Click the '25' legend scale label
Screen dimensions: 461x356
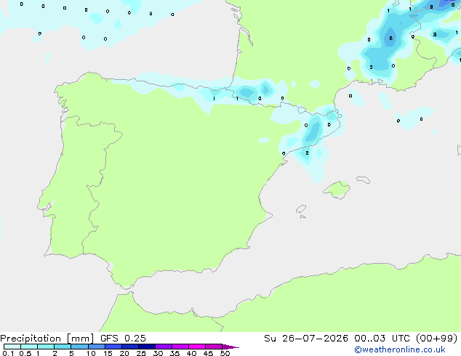(x=141, y=353)
